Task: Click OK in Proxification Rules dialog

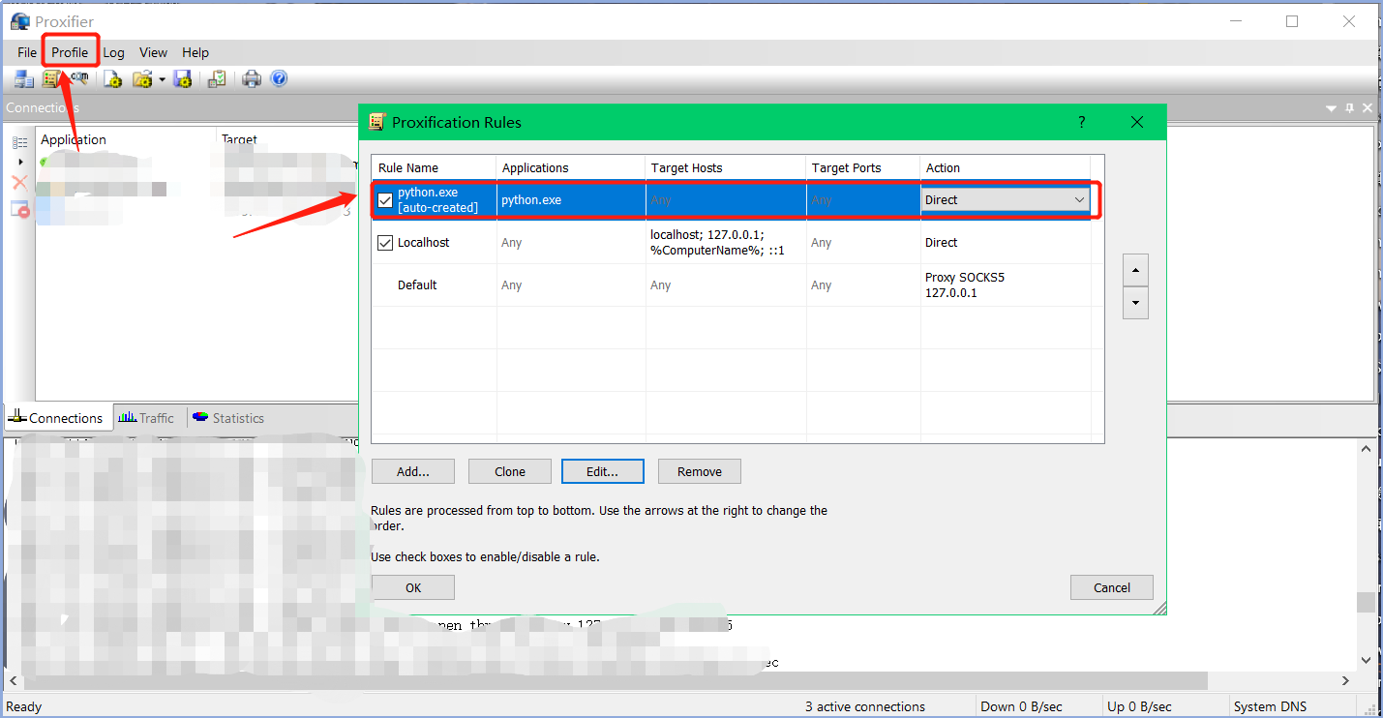Action: click(413, 587)
